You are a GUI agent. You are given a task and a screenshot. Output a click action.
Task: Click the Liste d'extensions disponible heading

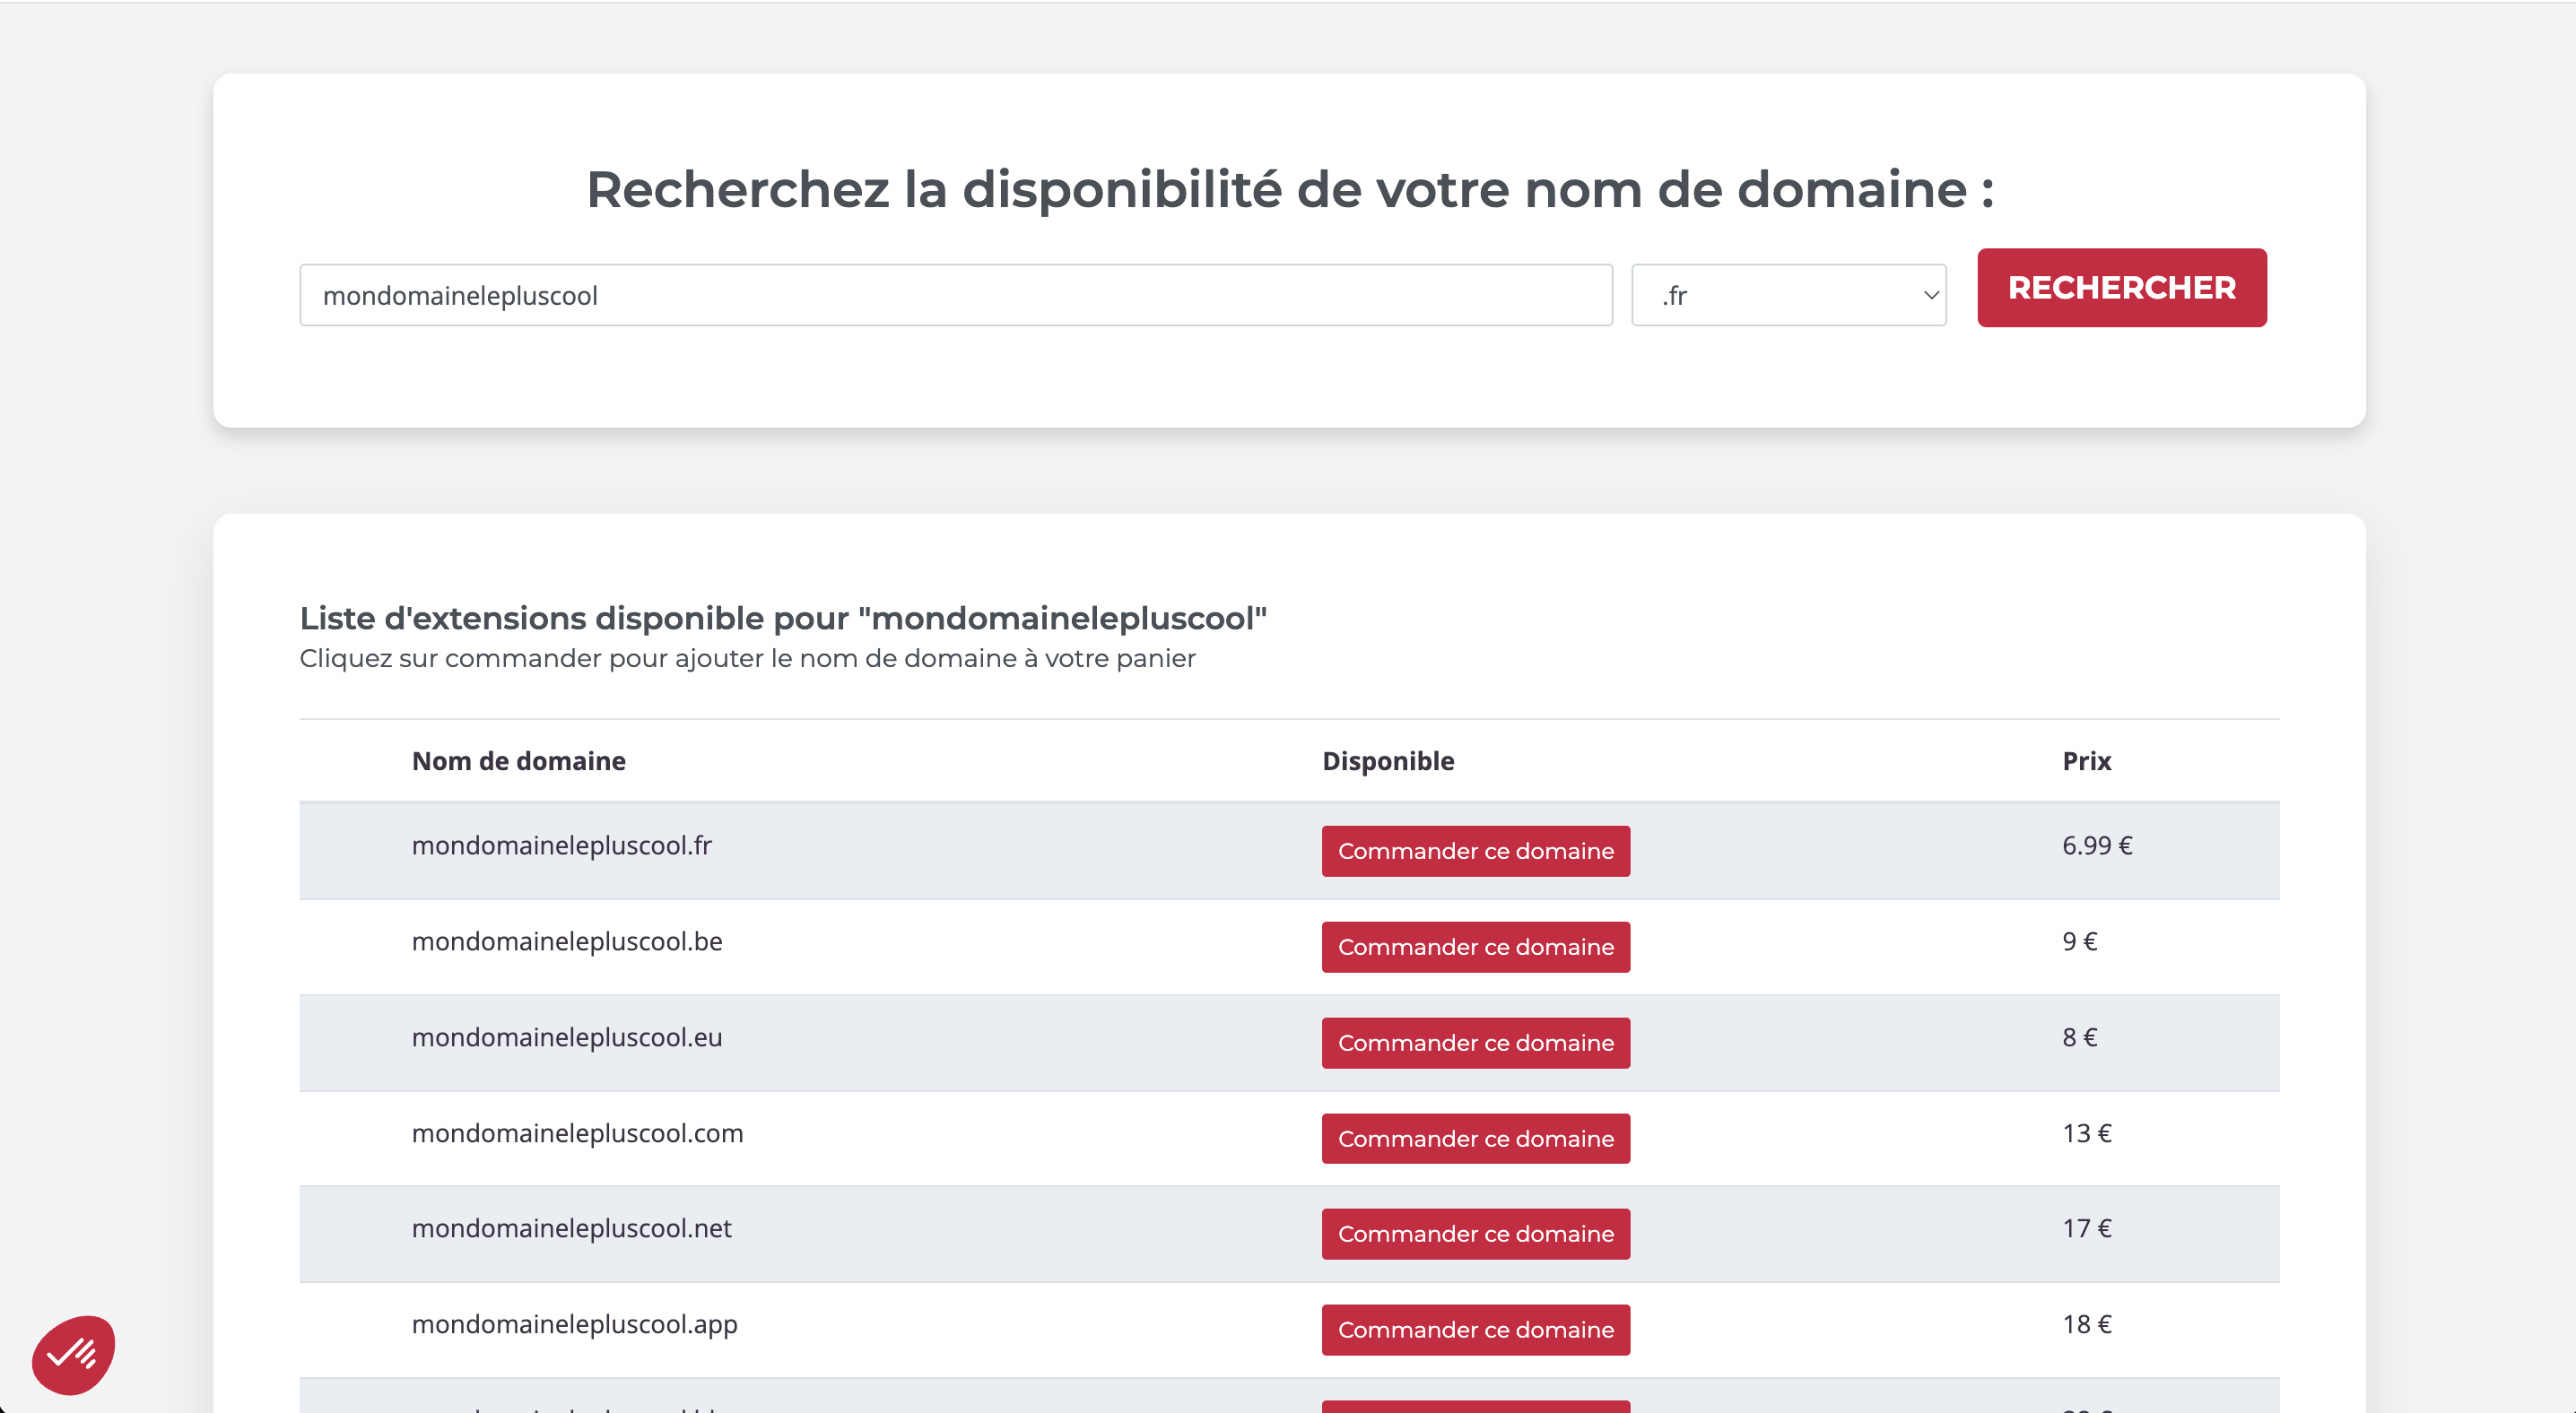783,618
